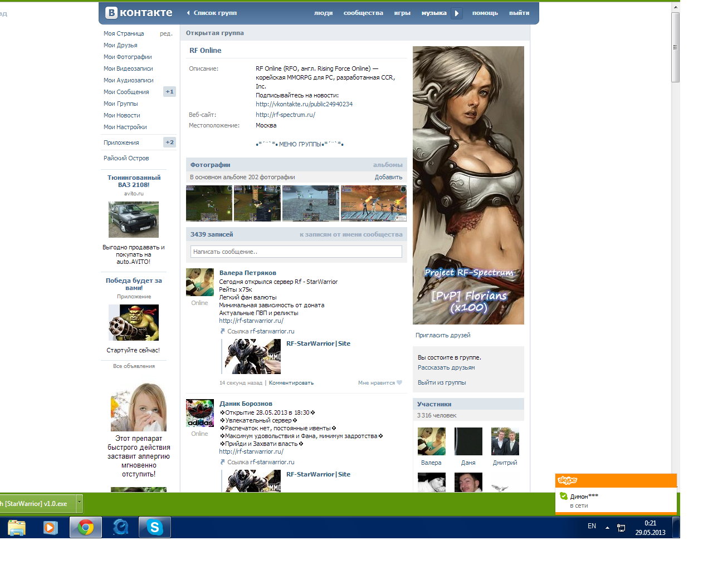Screen dimensions: 713x570
Task: Click the page vertical scrollbar thumb
Action: click(x=675, y=47)
